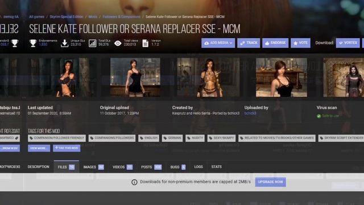Open thumbnail of woman by wooden table
364x205 pixels.
(282, 77)
